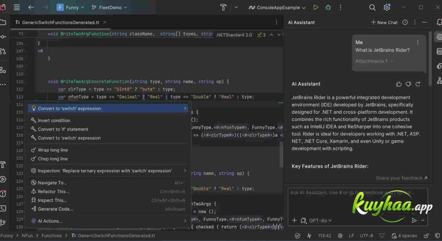Screen dimensions: 442x241
Task: Open more run actions menu
Action: tap(341, 7)
